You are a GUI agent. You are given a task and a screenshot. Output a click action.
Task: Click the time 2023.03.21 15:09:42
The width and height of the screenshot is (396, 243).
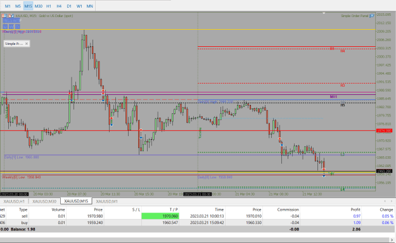(x=207, y=223)
